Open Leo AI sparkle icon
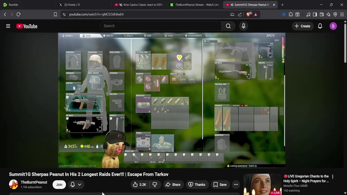 (329, 14)
